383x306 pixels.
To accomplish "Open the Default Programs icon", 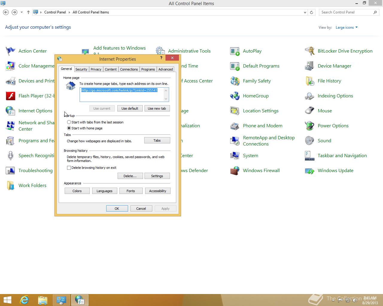I will (x=235, y=66).
